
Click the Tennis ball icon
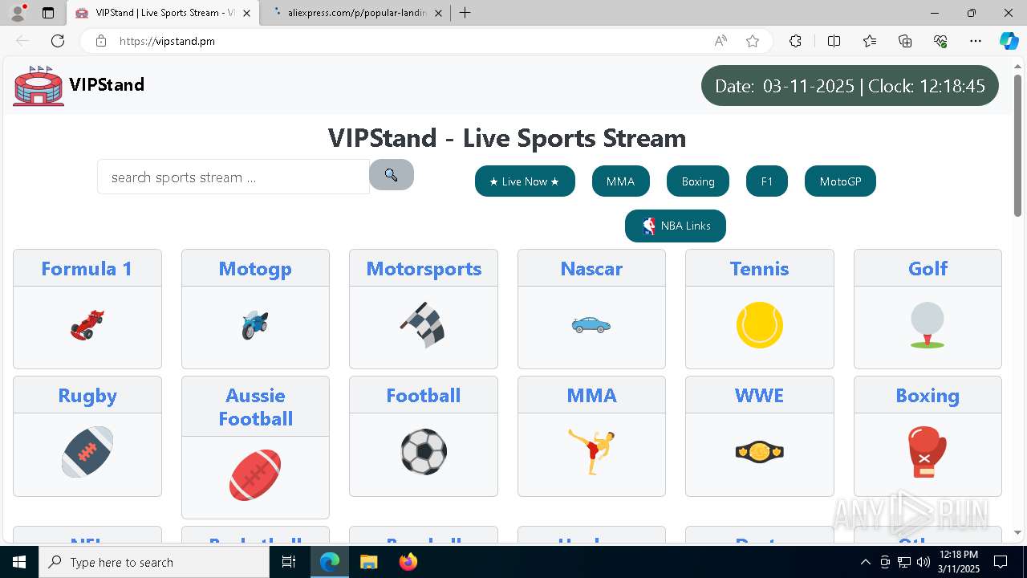point(760,325)
